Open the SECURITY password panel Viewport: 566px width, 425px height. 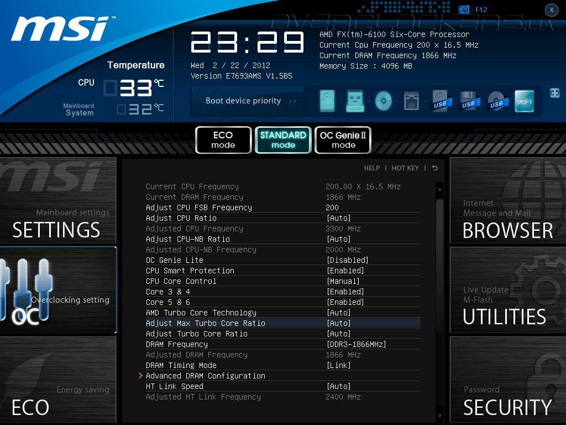tap(508, 380)
